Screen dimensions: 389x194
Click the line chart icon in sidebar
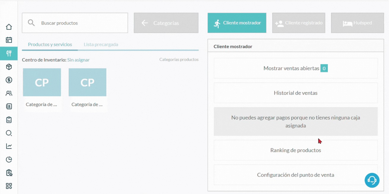click(9, 146)
